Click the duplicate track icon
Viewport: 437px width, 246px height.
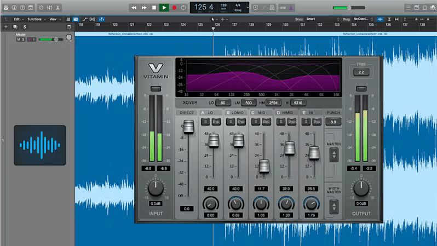(15, 27)
